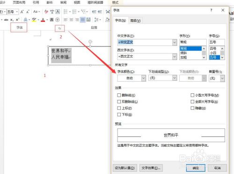Select 四号 in the font size list
Screen dimensions: 234x174
[214, 48]
